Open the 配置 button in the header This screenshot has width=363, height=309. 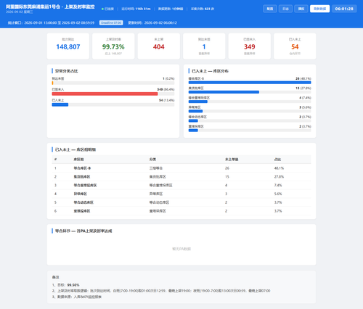tap(270, 9)
